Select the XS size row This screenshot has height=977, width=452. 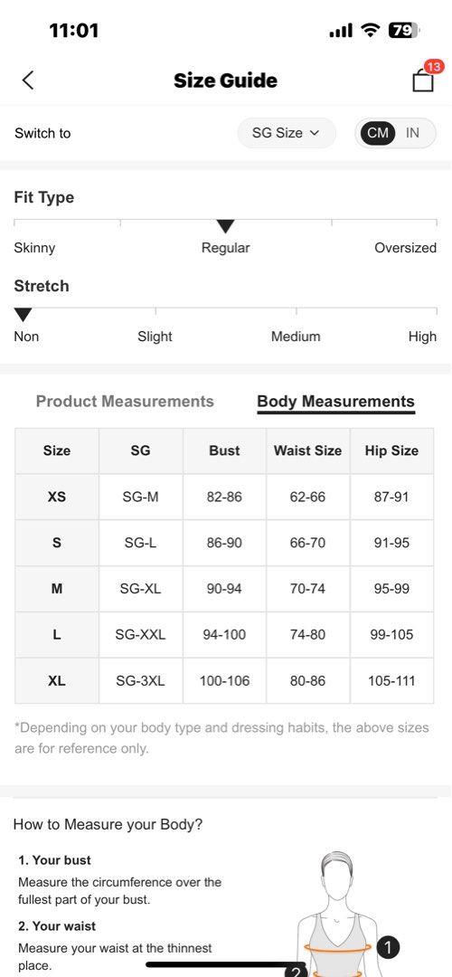(x=224, y=498)
